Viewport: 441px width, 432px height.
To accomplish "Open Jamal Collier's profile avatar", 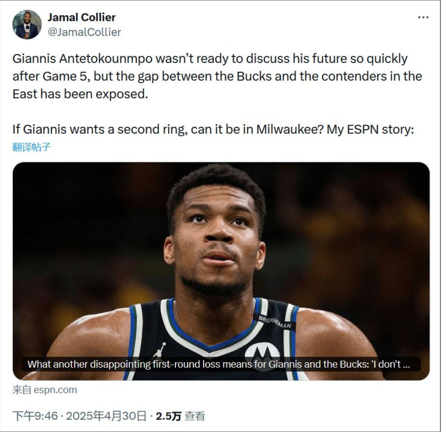I will pos(27,25).
